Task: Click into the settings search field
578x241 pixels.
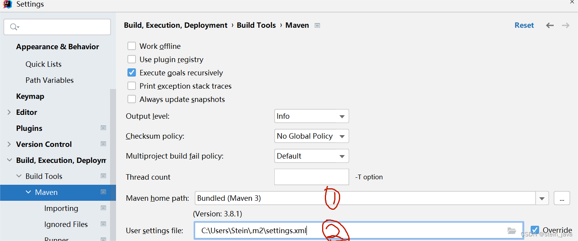Action: [x=57, y=27]
